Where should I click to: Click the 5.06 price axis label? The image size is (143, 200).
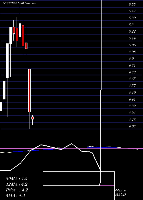(132, 45)
